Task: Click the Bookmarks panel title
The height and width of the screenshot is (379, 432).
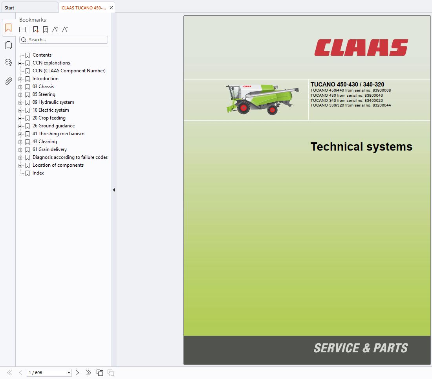Action: coord(33,20)
